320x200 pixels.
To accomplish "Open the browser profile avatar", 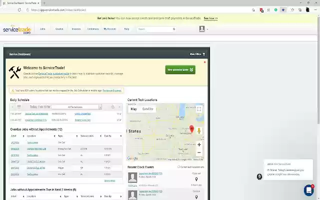I will pos(307,9).
